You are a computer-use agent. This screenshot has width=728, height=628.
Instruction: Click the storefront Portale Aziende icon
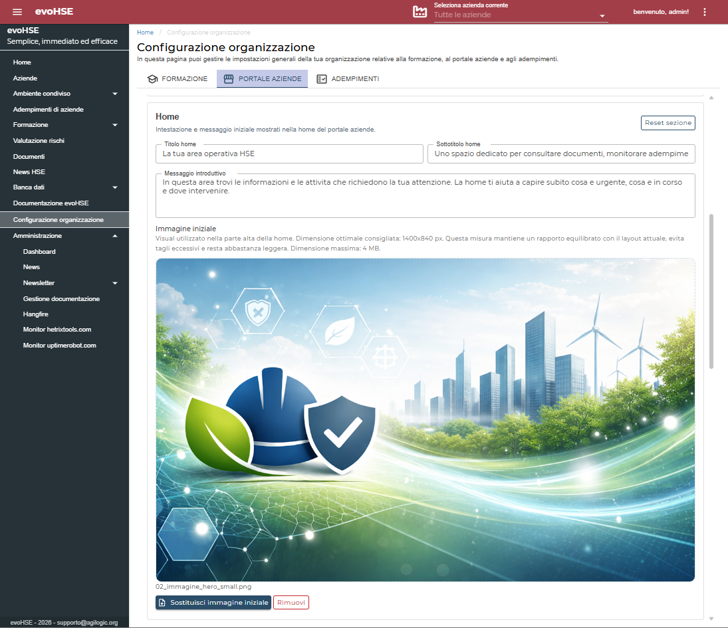pos(229,79)
